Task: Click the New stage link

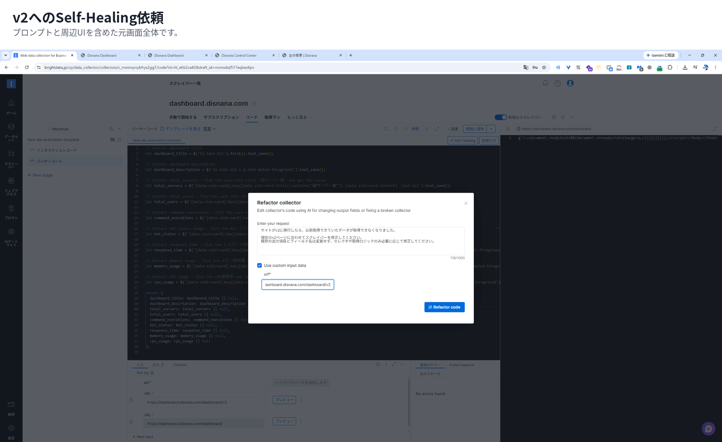Action: (40, 175)
